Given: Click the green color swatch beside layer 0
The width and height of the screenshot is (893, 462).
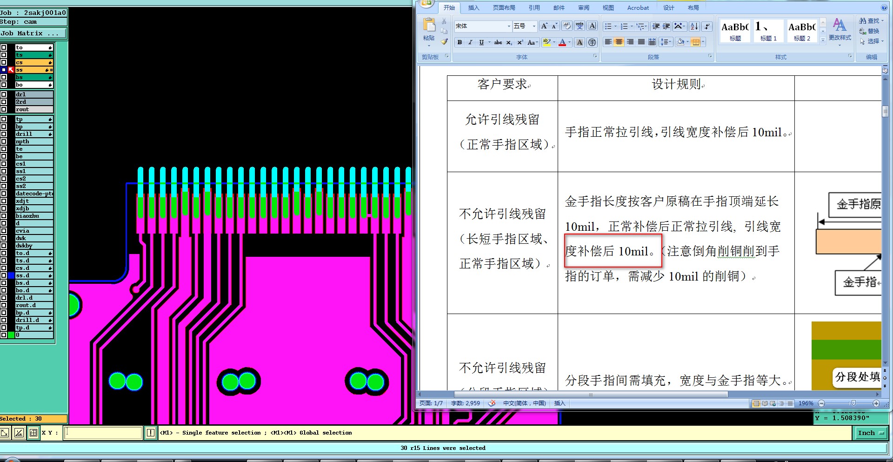Looking at the screenshot, I should pyautogui.click(x=11, y=335).
